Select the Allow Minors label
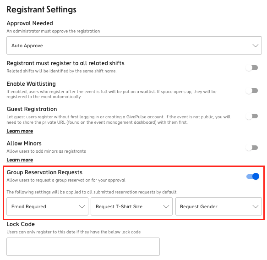The image size is (267, 260). [24, 144]
